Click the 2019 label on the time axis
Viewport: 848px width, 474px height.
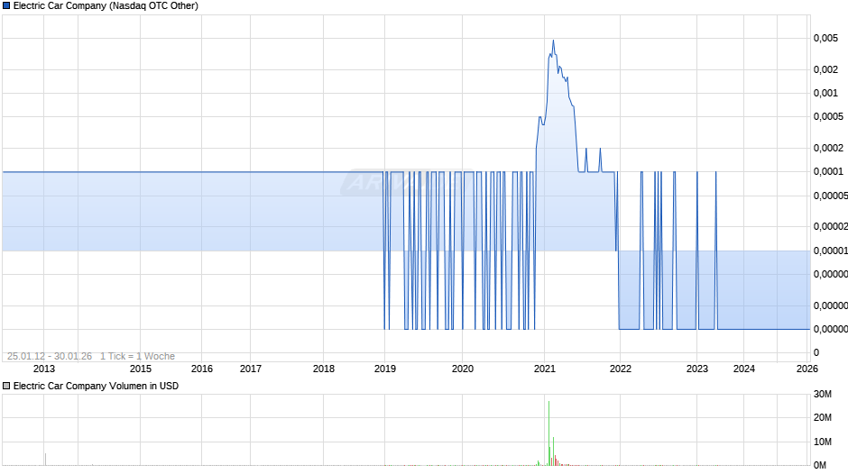click(385, 369)
